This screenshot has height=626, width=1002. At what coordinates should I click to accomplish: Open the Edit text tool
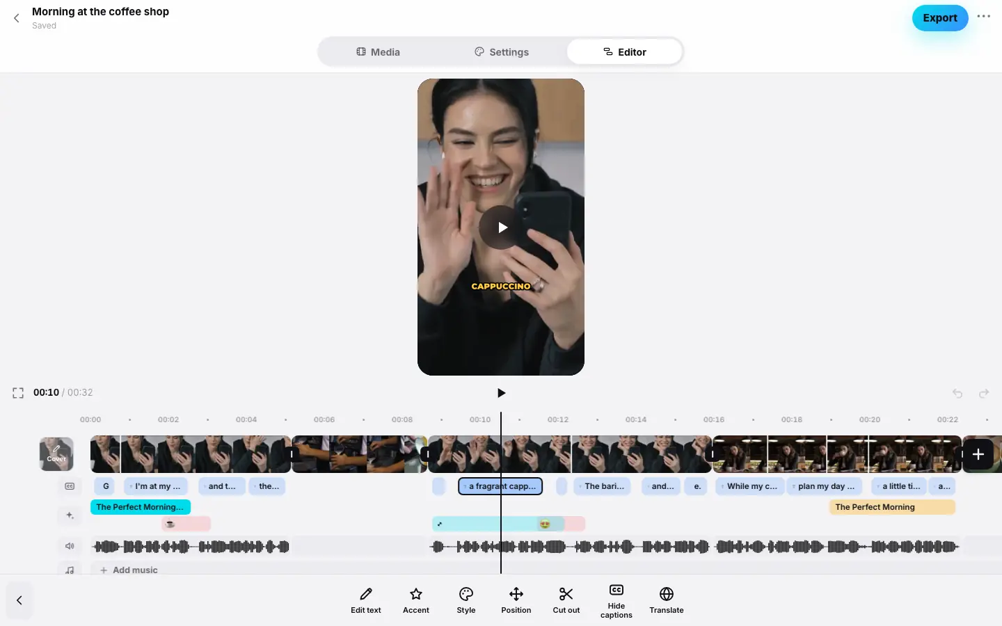(x=366, y=601)
